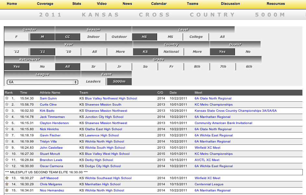Star the Clayton Henderson result row
This screenshot has width=306, height=195.
pyautogui.click(x=7, y=123)
